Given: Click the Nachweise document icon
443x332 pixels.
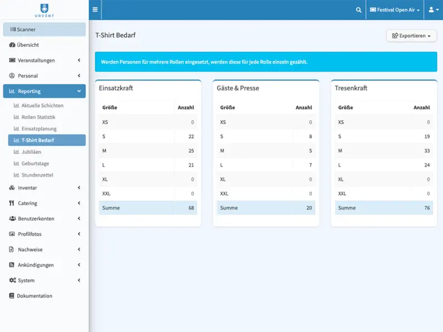Looking at the screenshot, I should coord(11,250).
